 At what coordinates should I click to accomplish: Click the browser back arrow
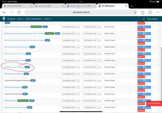coord(4,12)
